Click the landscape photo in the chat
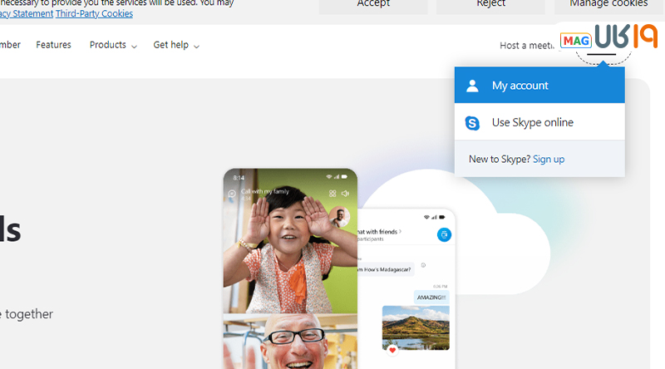The height and width of the screenshot is (369, 665). tap(416, 327)
